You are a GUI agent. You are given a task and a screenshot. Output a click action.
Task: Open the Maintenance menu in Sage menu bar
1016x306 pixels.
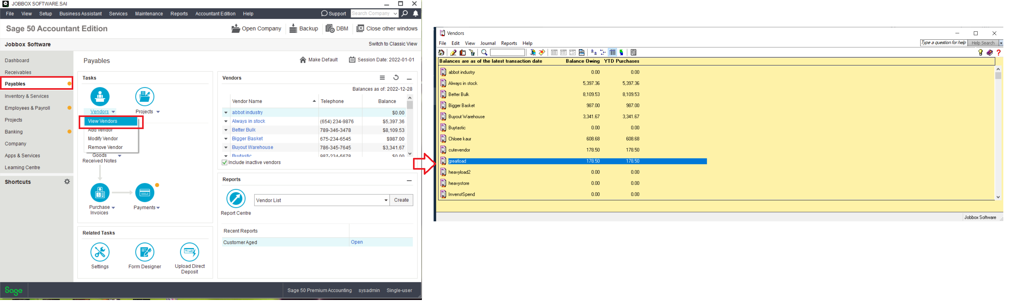(149, 14)
